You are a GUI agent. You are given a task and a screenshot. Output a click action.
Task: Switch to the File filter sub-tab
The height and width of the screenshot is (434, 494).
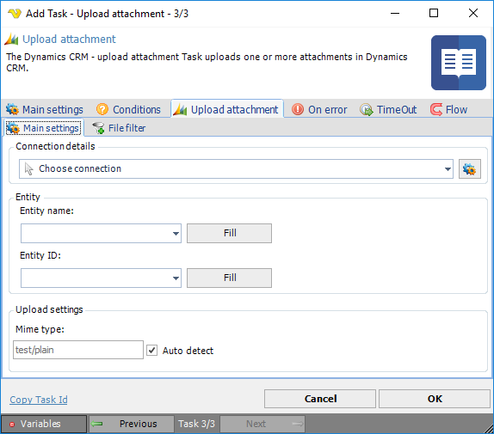tap(119, 128)
